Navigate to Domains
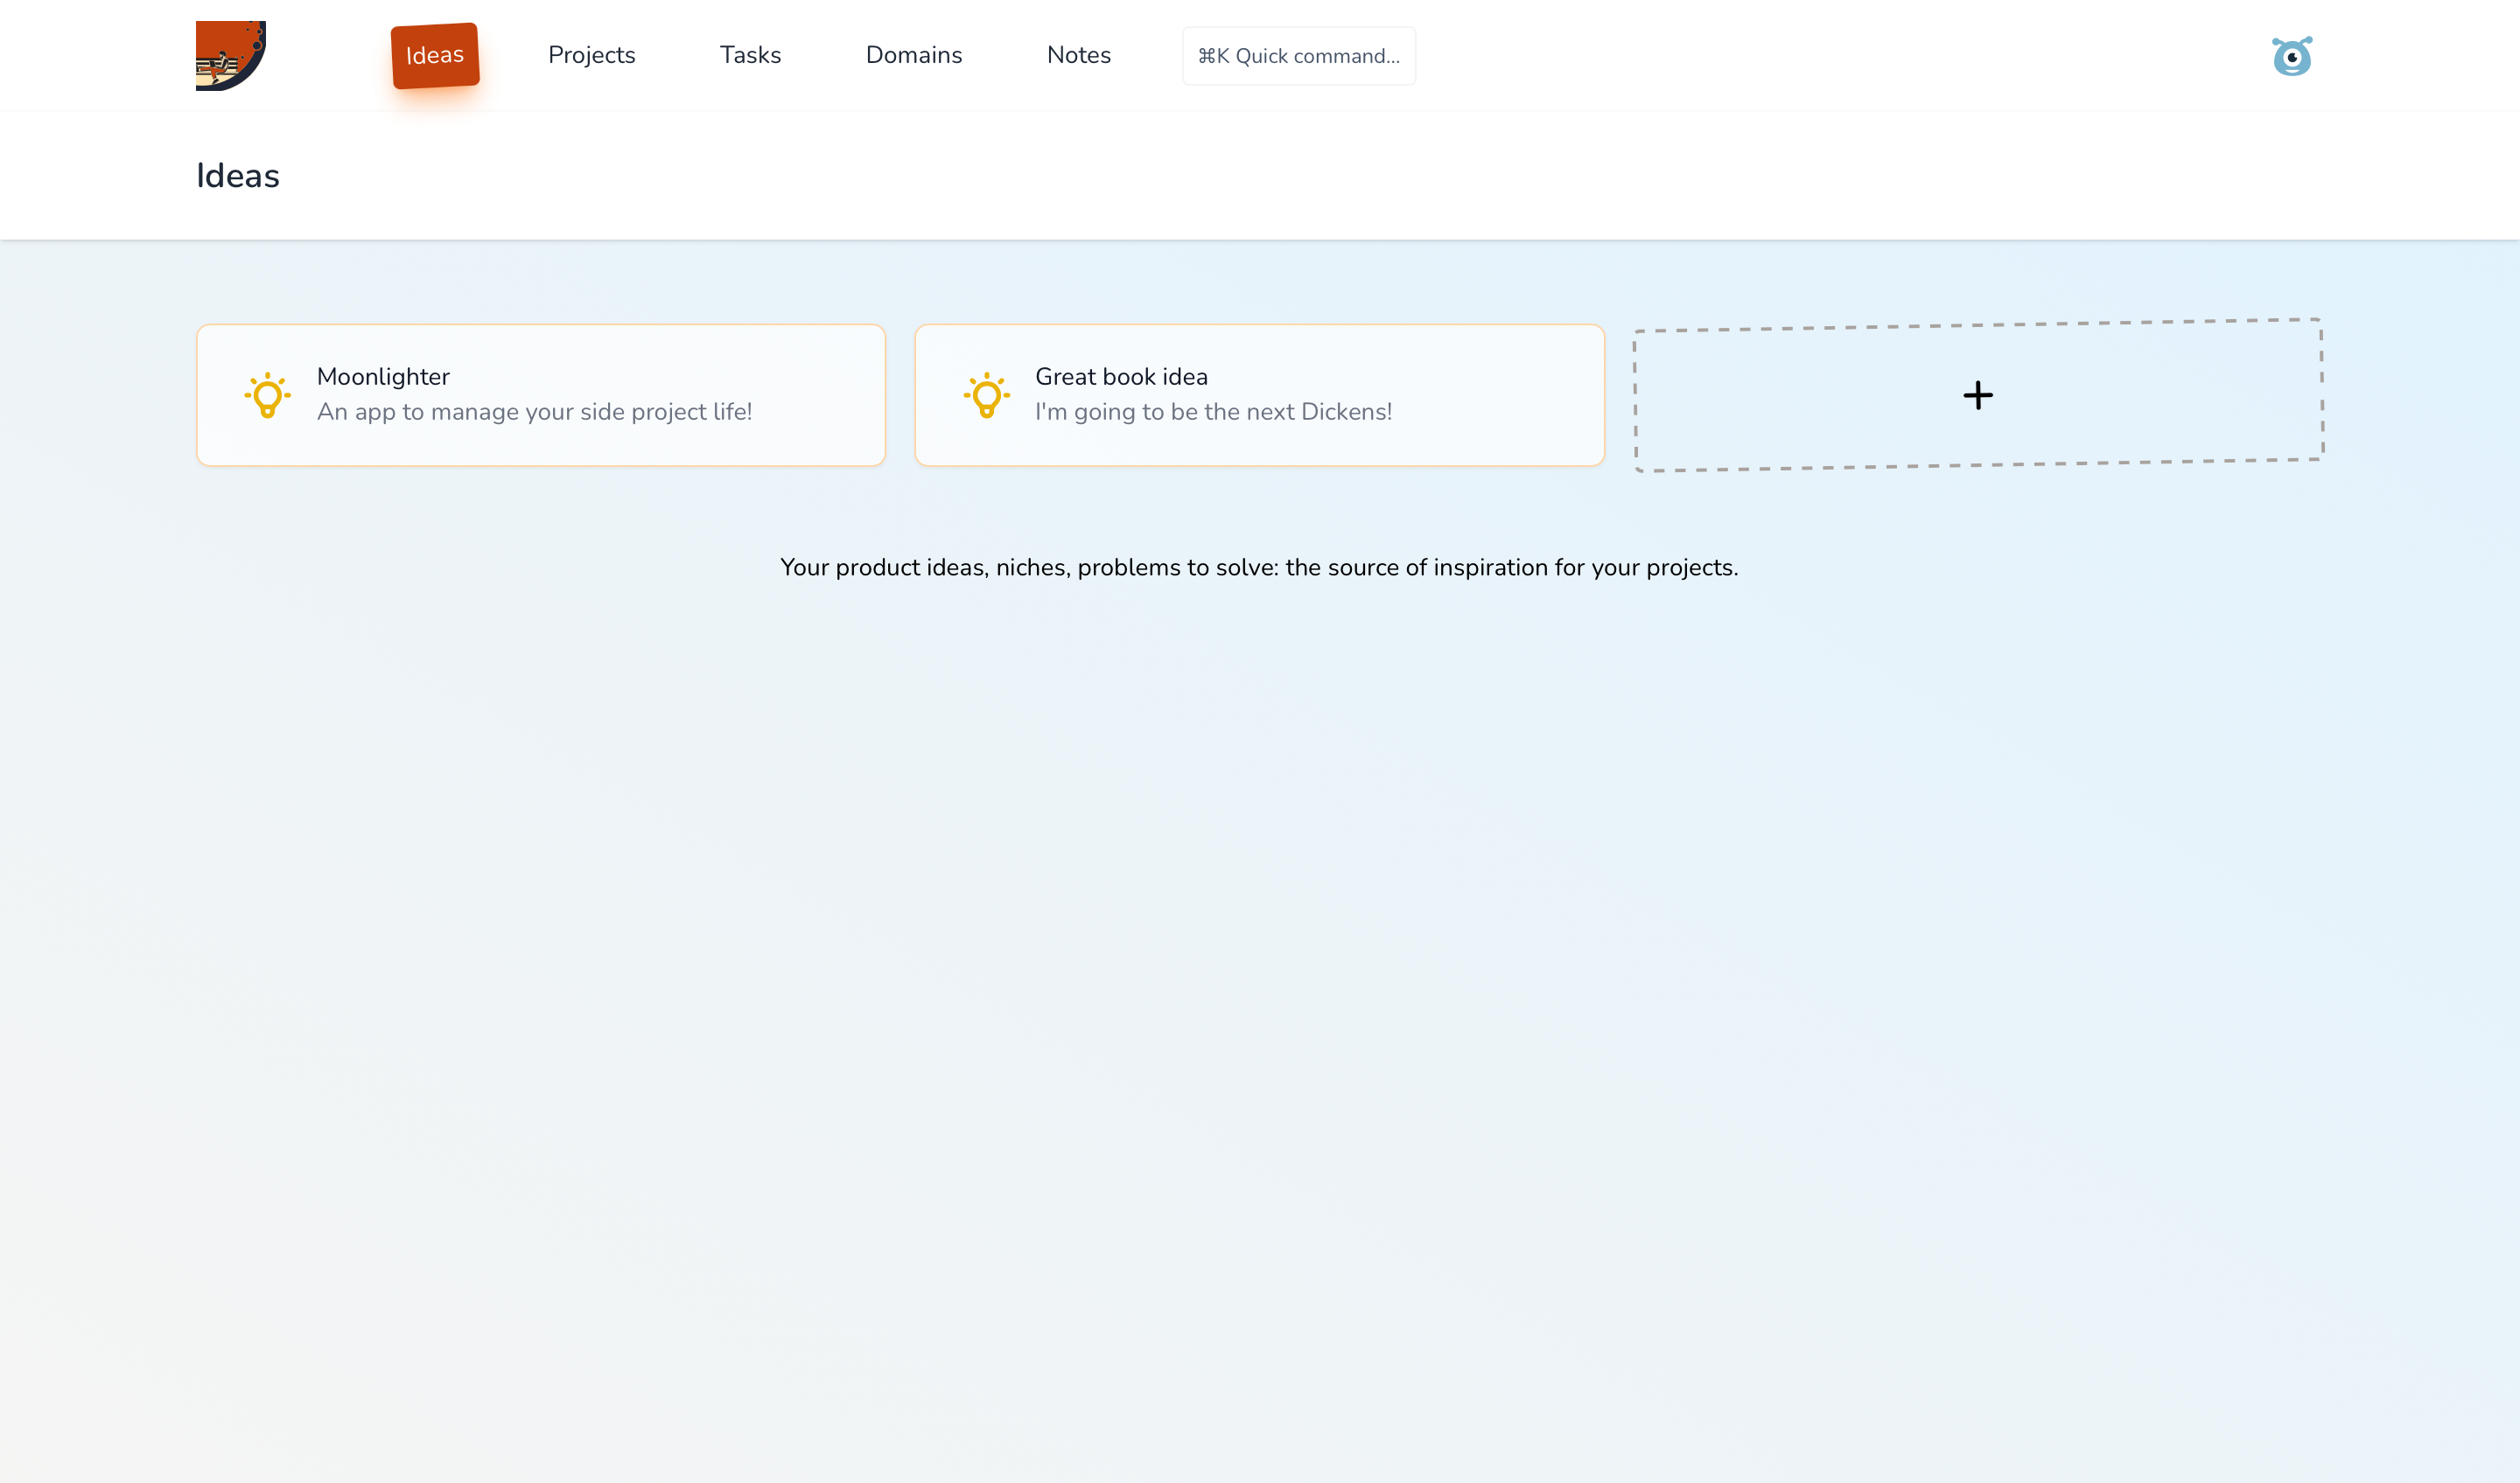The width and height of the screenshot is (2520, 1483). (913, 56)
